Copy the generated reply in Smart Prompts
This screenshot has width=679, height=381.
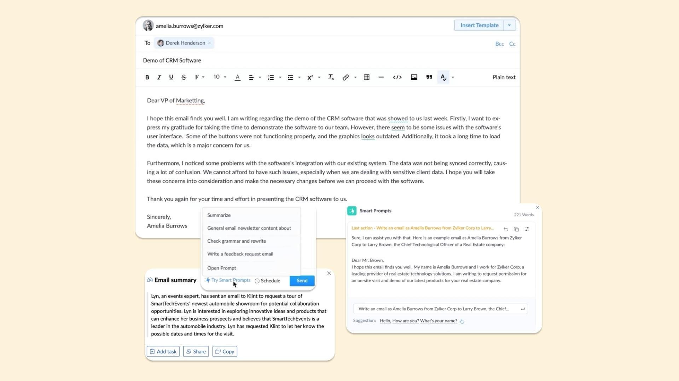(516, 229)
